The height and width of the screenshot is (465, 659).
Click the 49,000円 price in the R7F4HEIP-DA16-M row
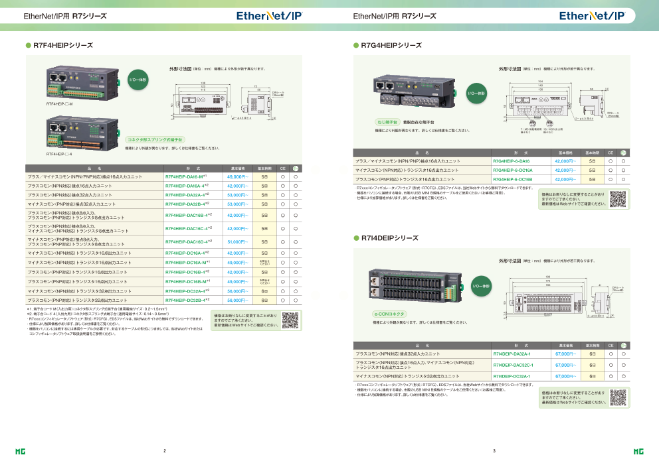click(x=238, y=176)
